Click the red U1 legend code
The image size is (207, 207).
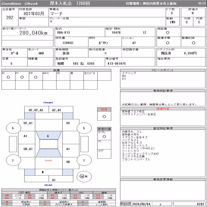coord(7,198)
